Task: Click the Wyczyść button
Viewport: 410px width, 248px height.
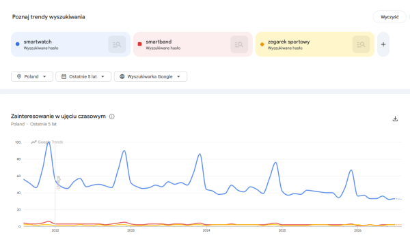Action: pos(389,17)
